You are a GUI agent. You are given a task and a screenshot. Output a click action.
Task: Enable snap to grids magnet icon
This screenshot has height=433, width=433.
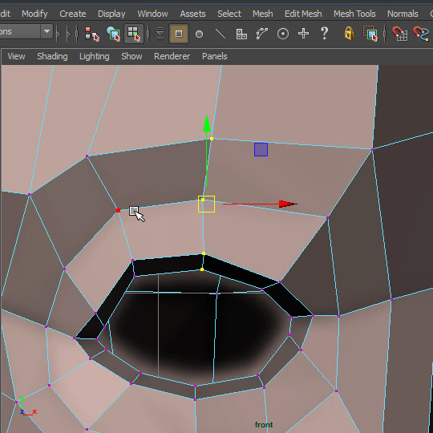[399, 34]
